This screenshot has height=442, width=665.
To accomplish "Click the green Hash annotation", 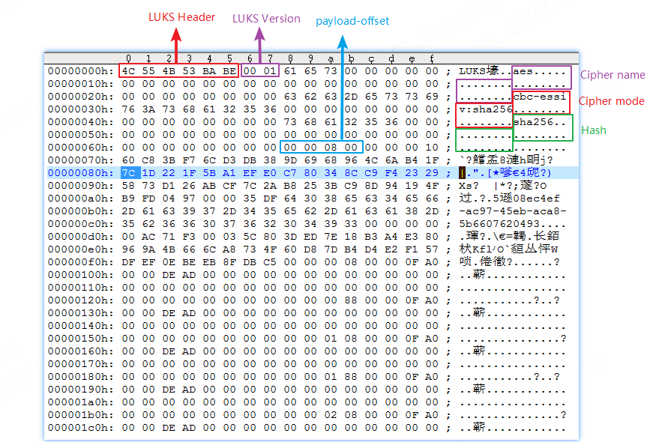I will coord(594,130).
